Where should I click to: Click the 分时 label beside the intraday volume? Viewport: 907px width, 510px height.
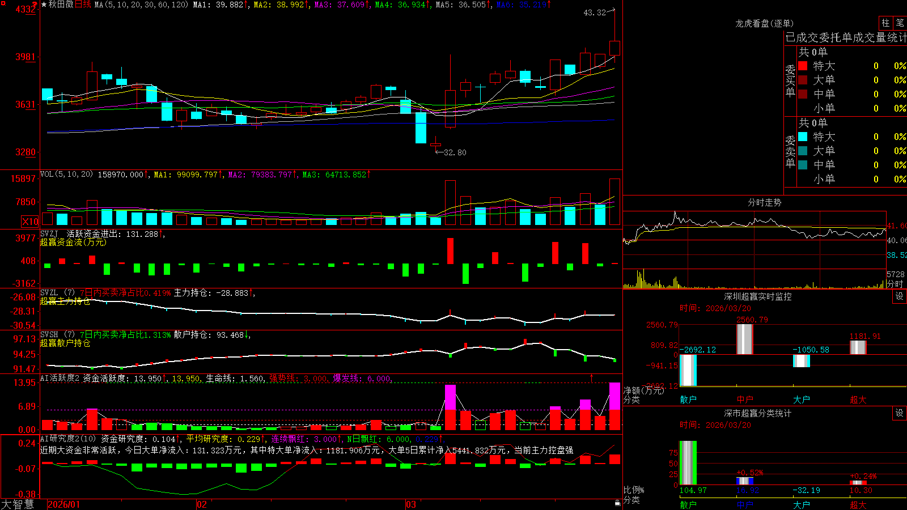pos(895,284)
